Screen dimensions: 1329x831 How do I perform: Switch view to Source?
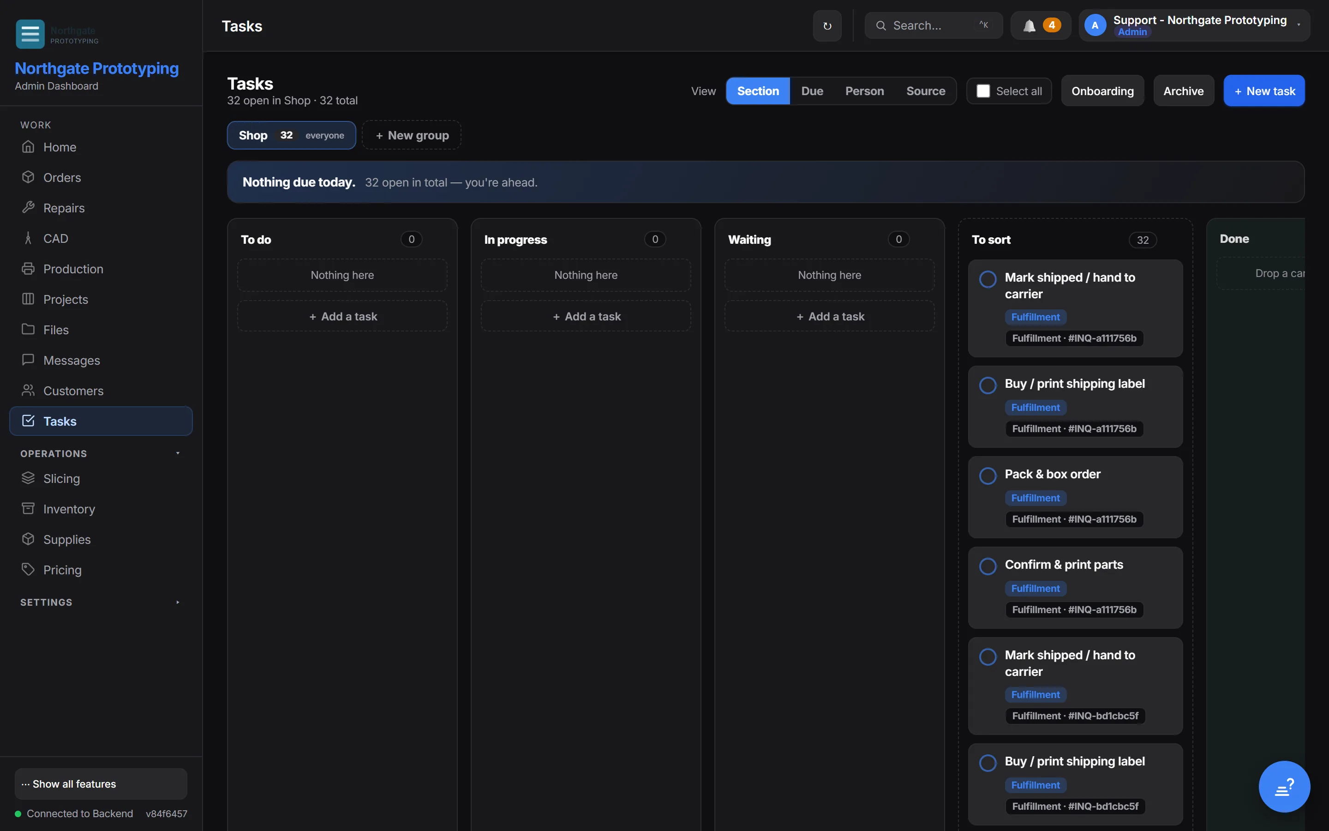pyautogui.click(x=925, y=91)
